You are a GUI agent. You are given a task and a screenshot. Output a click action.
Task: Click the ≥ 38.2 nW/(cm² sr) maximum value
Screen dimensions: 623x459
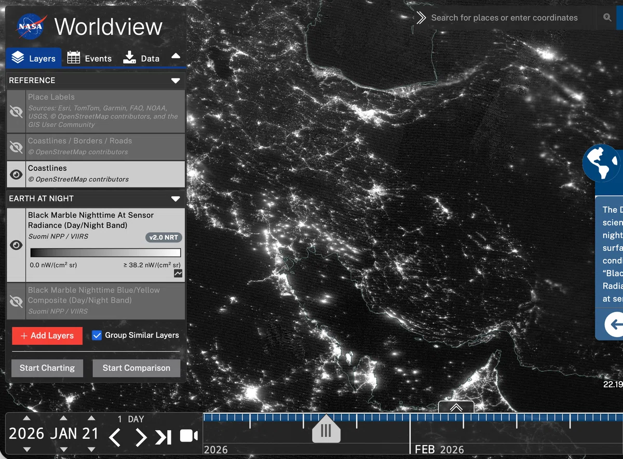[152, 265]
